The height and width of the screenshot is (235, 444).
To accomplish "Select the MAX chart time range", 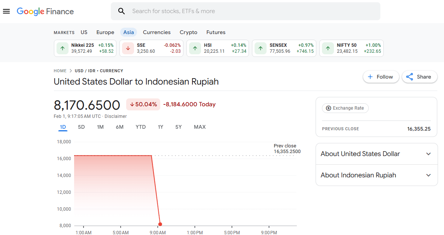I will 200,127.
